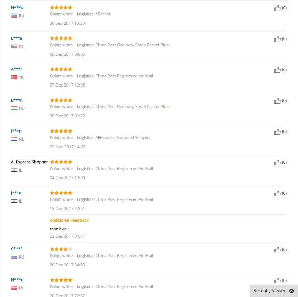Open L***a reviewer profile
Viewport: 298px width, 297px height.
17,38
